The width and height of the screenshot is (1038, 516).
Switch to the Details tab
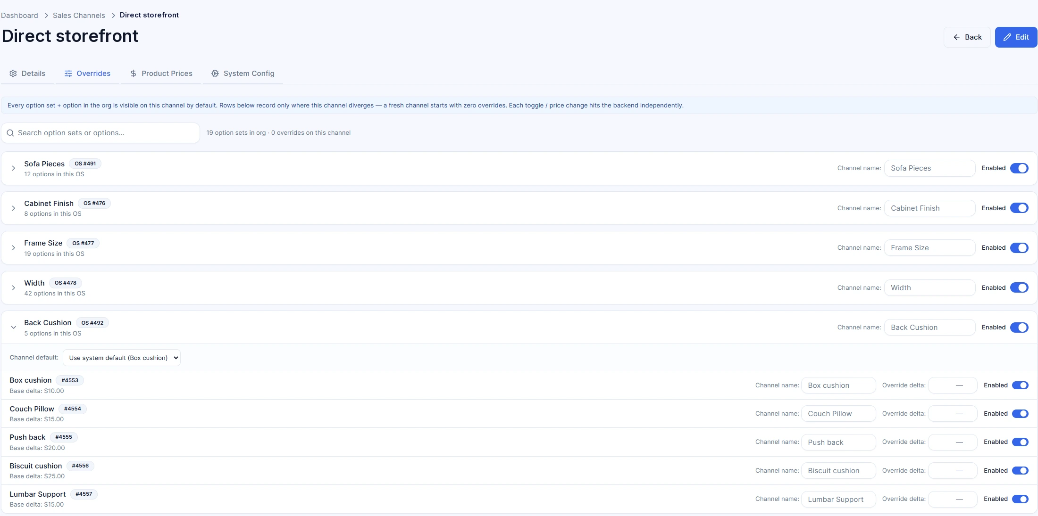(27, 74)
